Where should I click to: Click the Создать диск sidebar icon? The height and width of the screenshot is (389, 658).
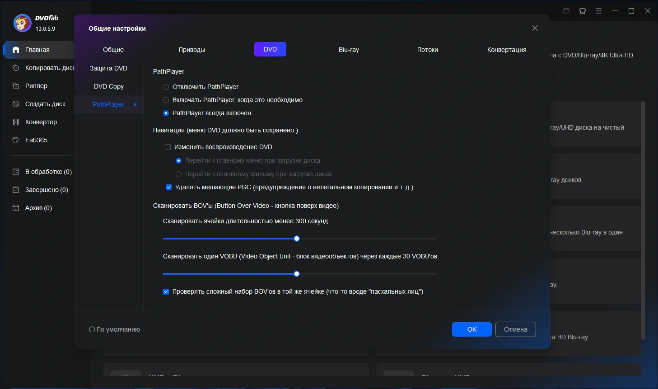16,104
